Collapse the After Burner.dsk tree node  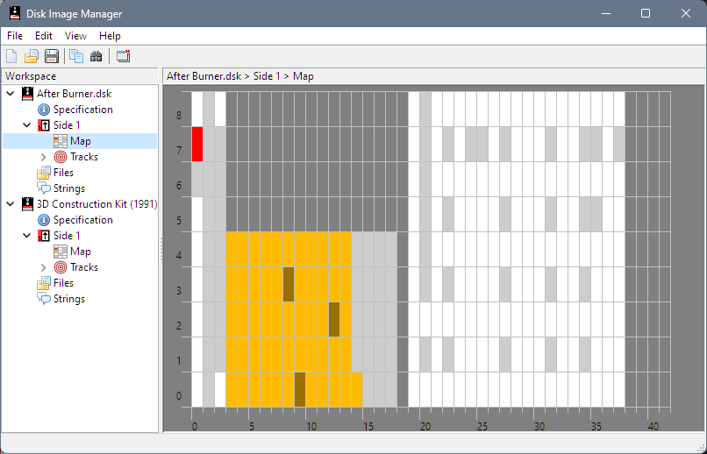coord(11,94)
